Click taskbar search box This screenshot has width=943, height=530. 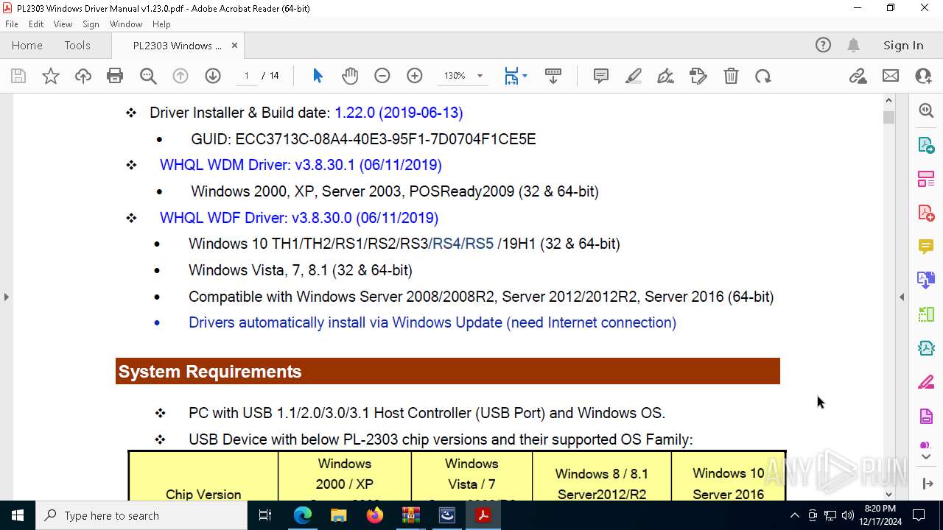tap(141, 515)
